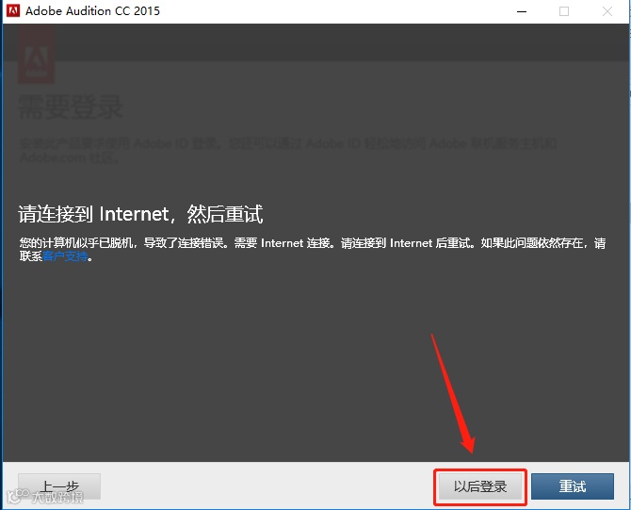
Task: Minimize the Adobe Audition CC 2015 window
Action: (522, 11)
